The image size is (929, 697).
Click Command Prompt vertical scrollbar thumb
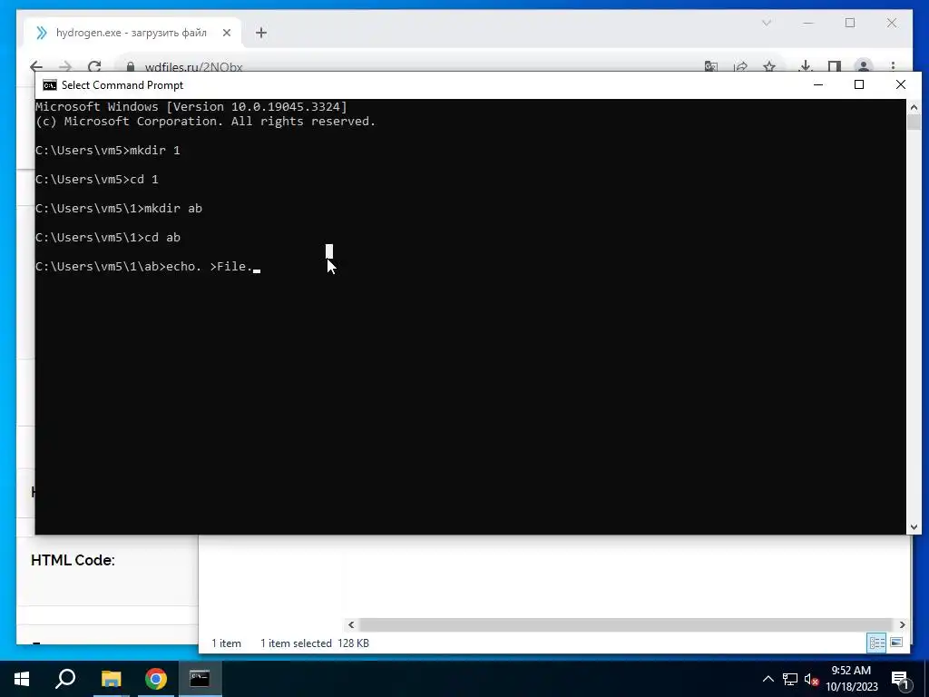click(x=914, y=123)
